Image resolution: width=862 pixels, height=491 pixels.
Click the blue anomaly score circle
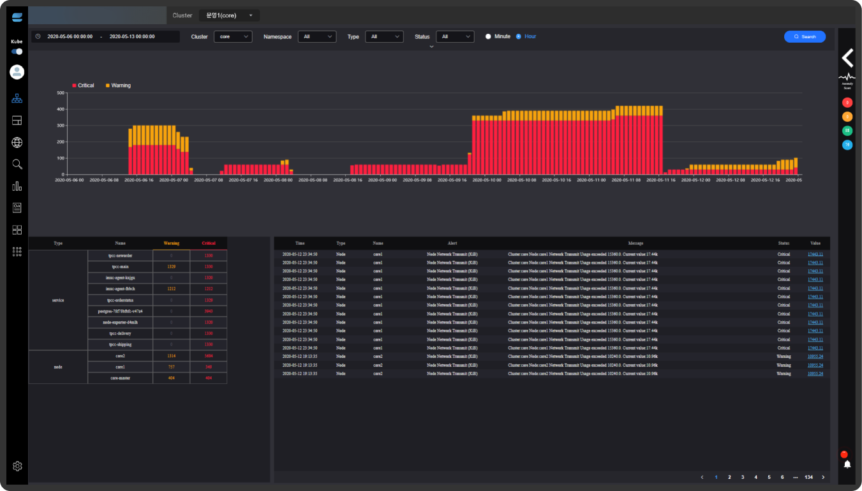[x=847, y=145]
